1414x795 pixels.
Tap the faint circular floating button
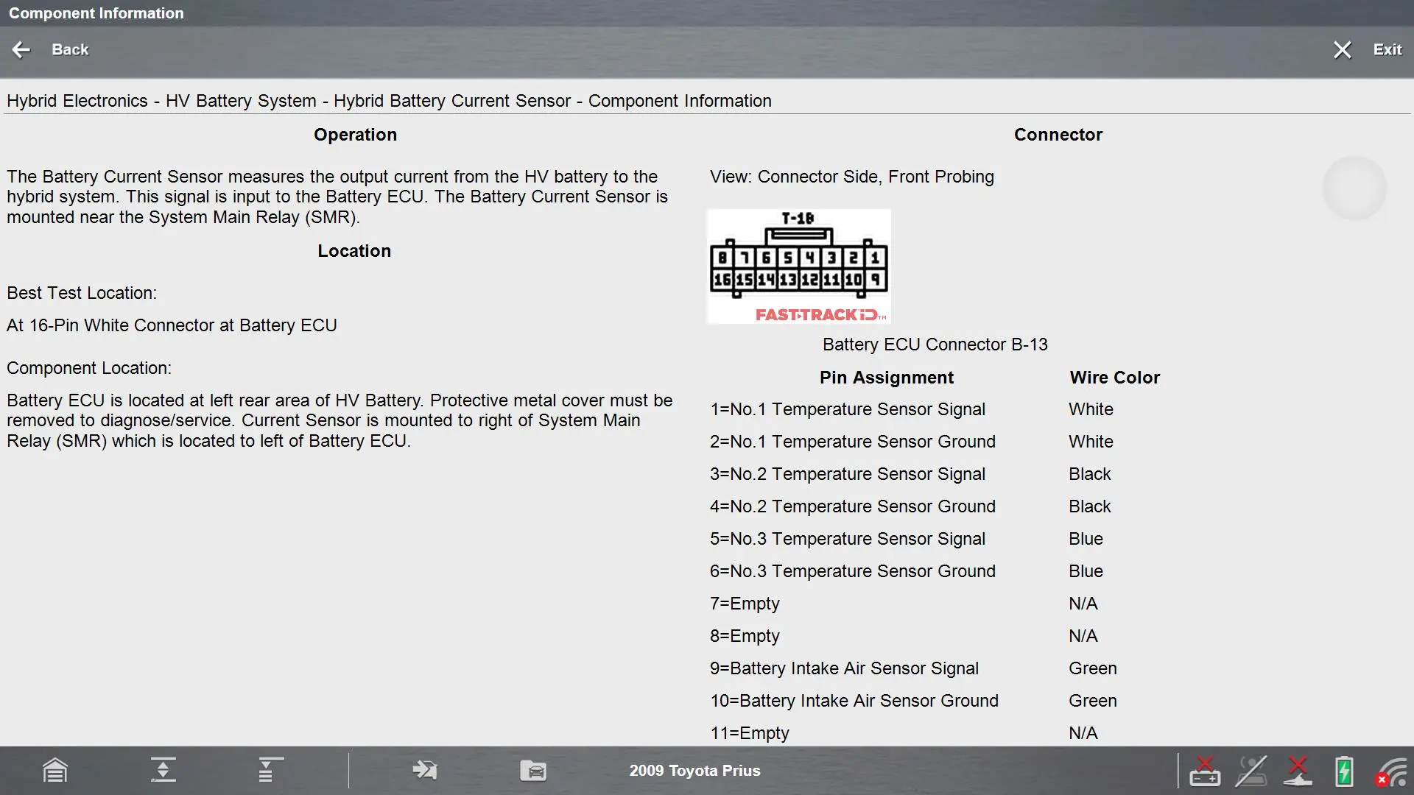pos(1354,188)
